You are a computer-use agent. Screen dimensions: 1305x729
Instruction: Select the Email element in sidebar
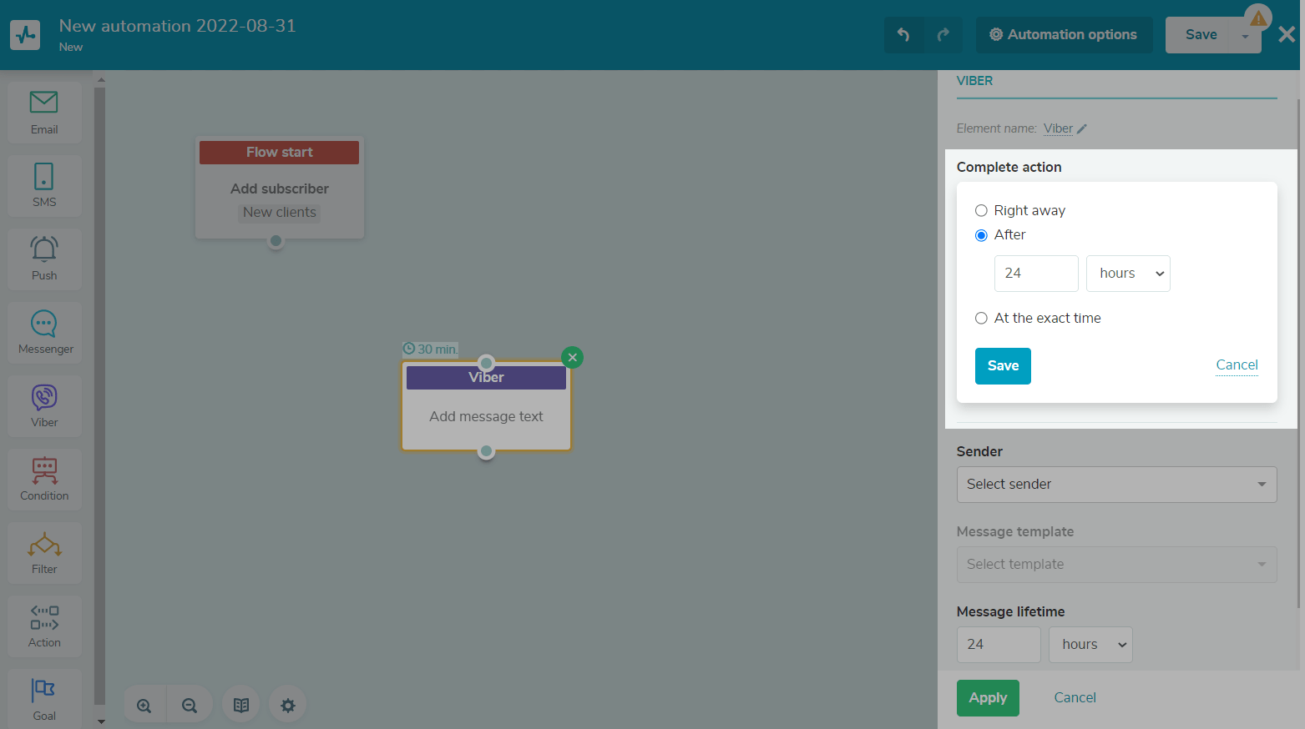pyautogui.click(x=44, y=112)
